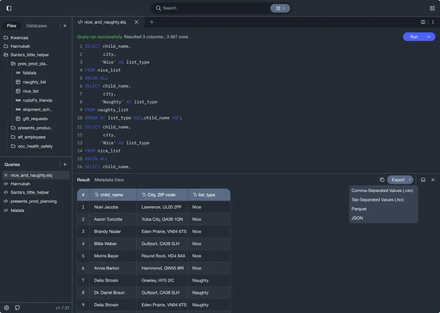The width and height of the screenshot is (440, 313).
Task: Click falalala CSV file icon
Action: pyautogui.click(x=18, y=73)
